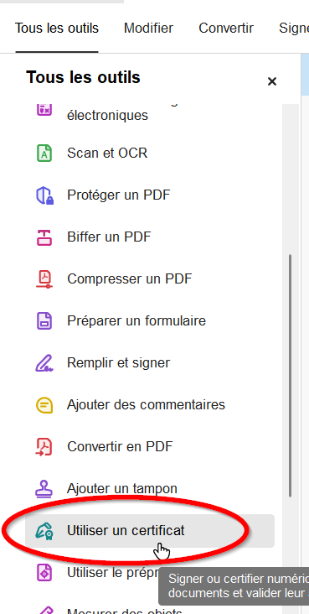Switch to the Convertir tab
309x614 pixels.
tap(226, 29)
